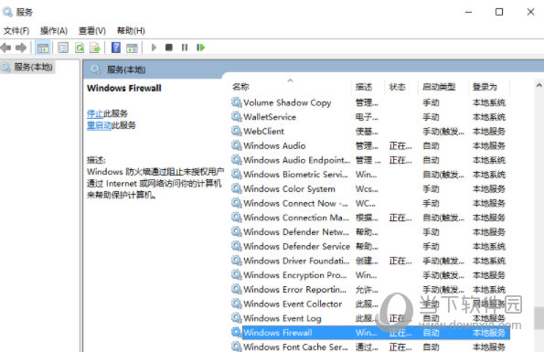Click the Export list toolbar icon
Image resolution: width=544 pixels, height=352 pixels.
click(x=95, y=48)
